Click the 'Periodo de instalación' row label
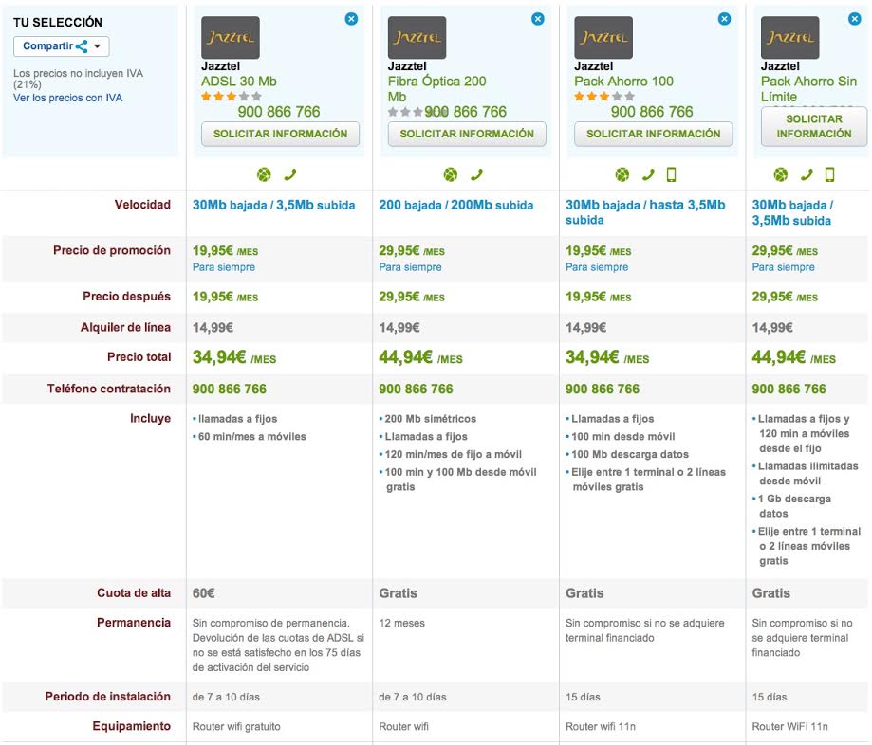 click(x=108, y=697)
